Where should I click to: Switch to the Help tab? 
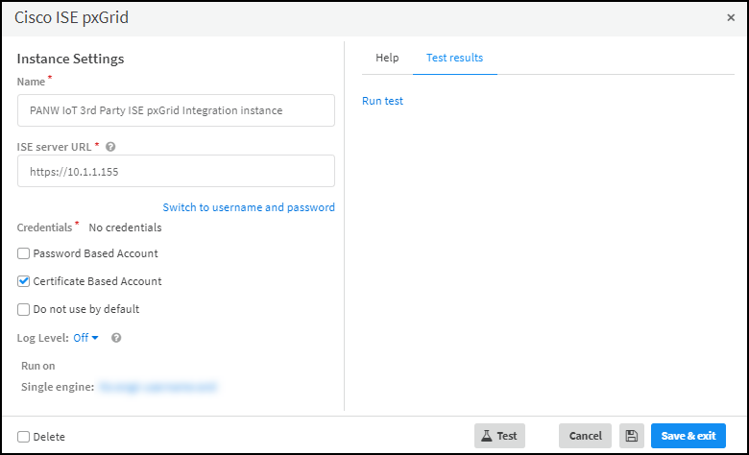(x=387, y=58)
